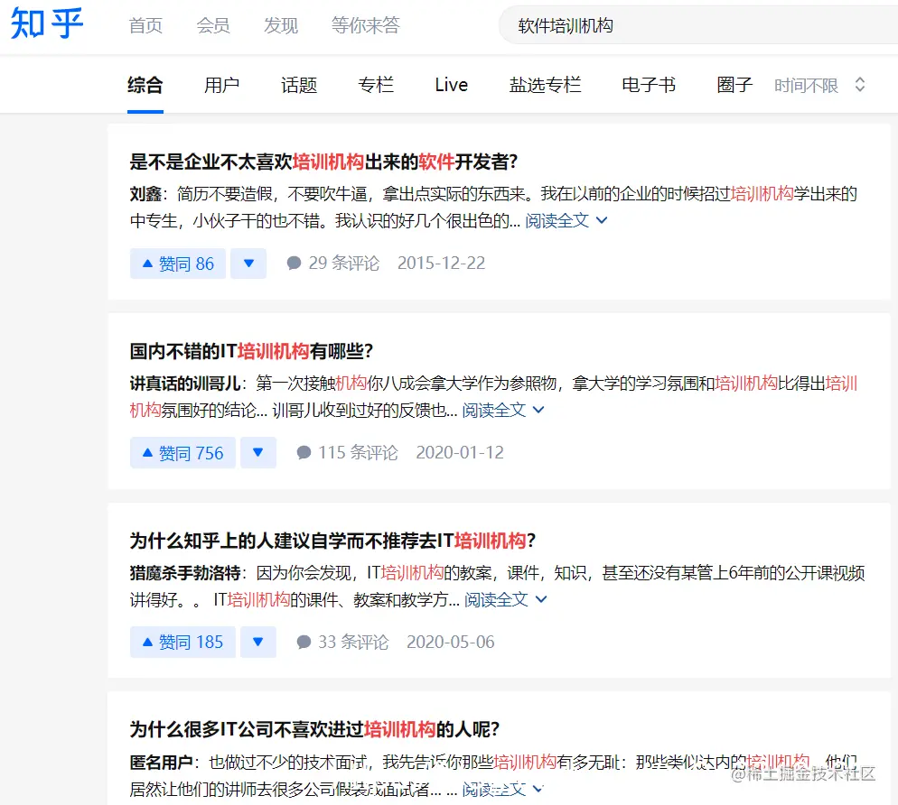Open the 会员 navigation link
Viewport: 898px width, 805px height.
(x=213, y=26)
